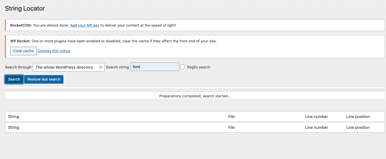Open the Add your API key link
Viewport: 386px width, 159px height.
(x=84, y=25)
